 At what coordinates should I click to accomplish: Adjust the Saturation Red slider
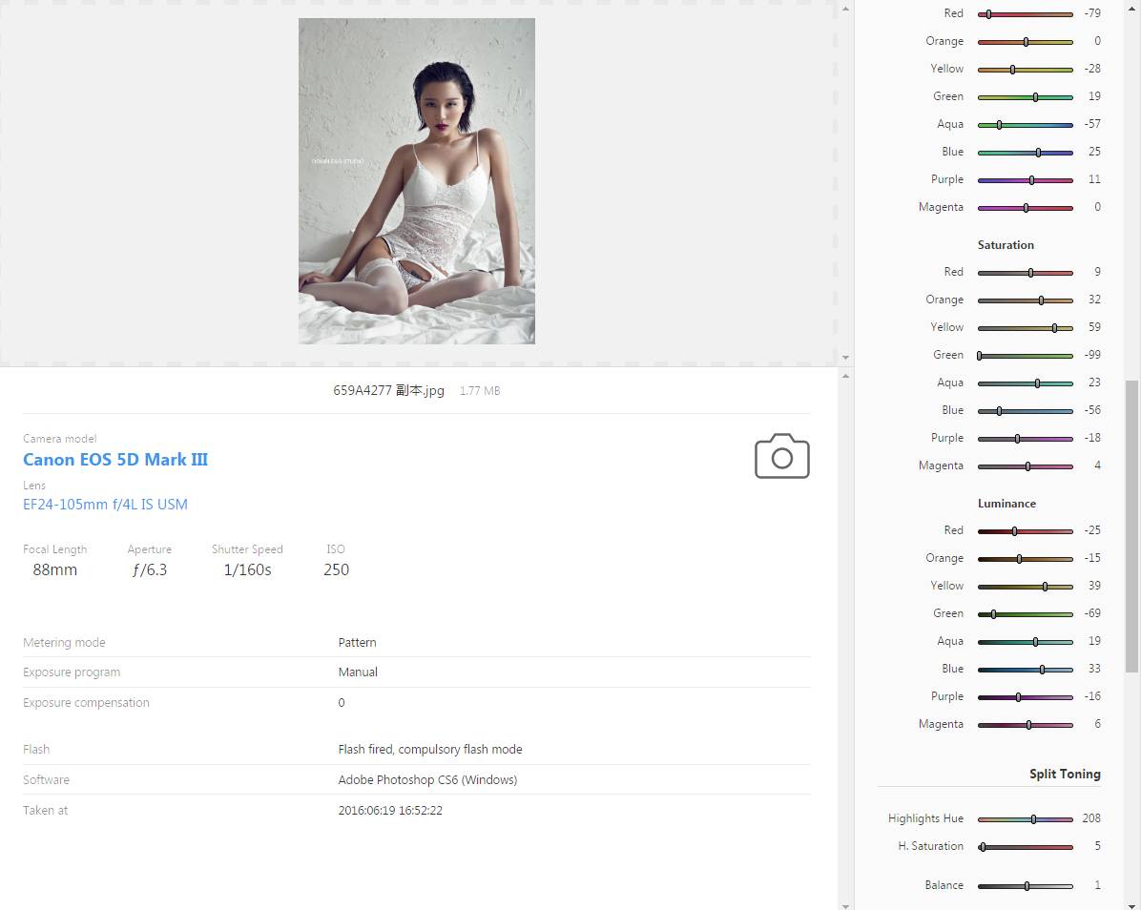pos(1026,272)
